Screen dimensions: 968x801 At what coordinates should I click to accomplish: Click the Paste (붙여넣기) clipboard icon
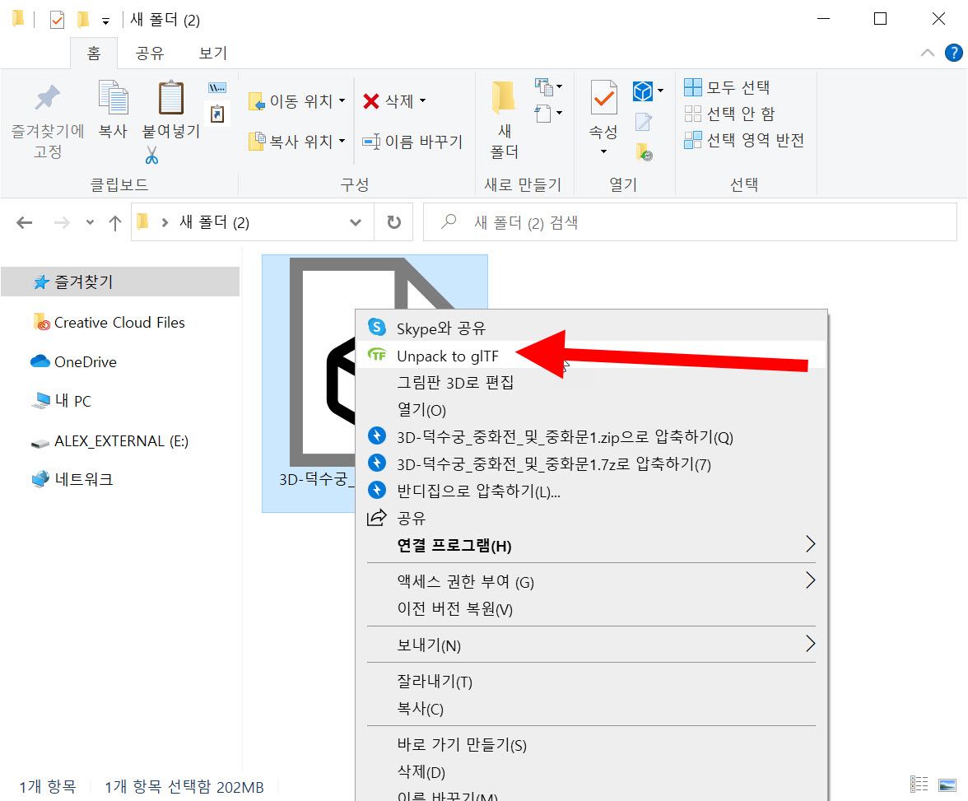pyautogui.click(x=171, y=98)
